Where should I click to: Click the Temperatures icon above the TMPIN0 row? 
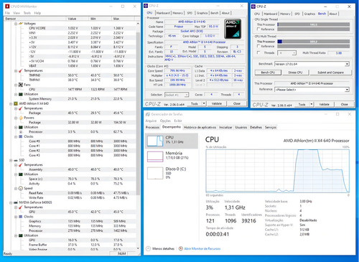point(21,70)
